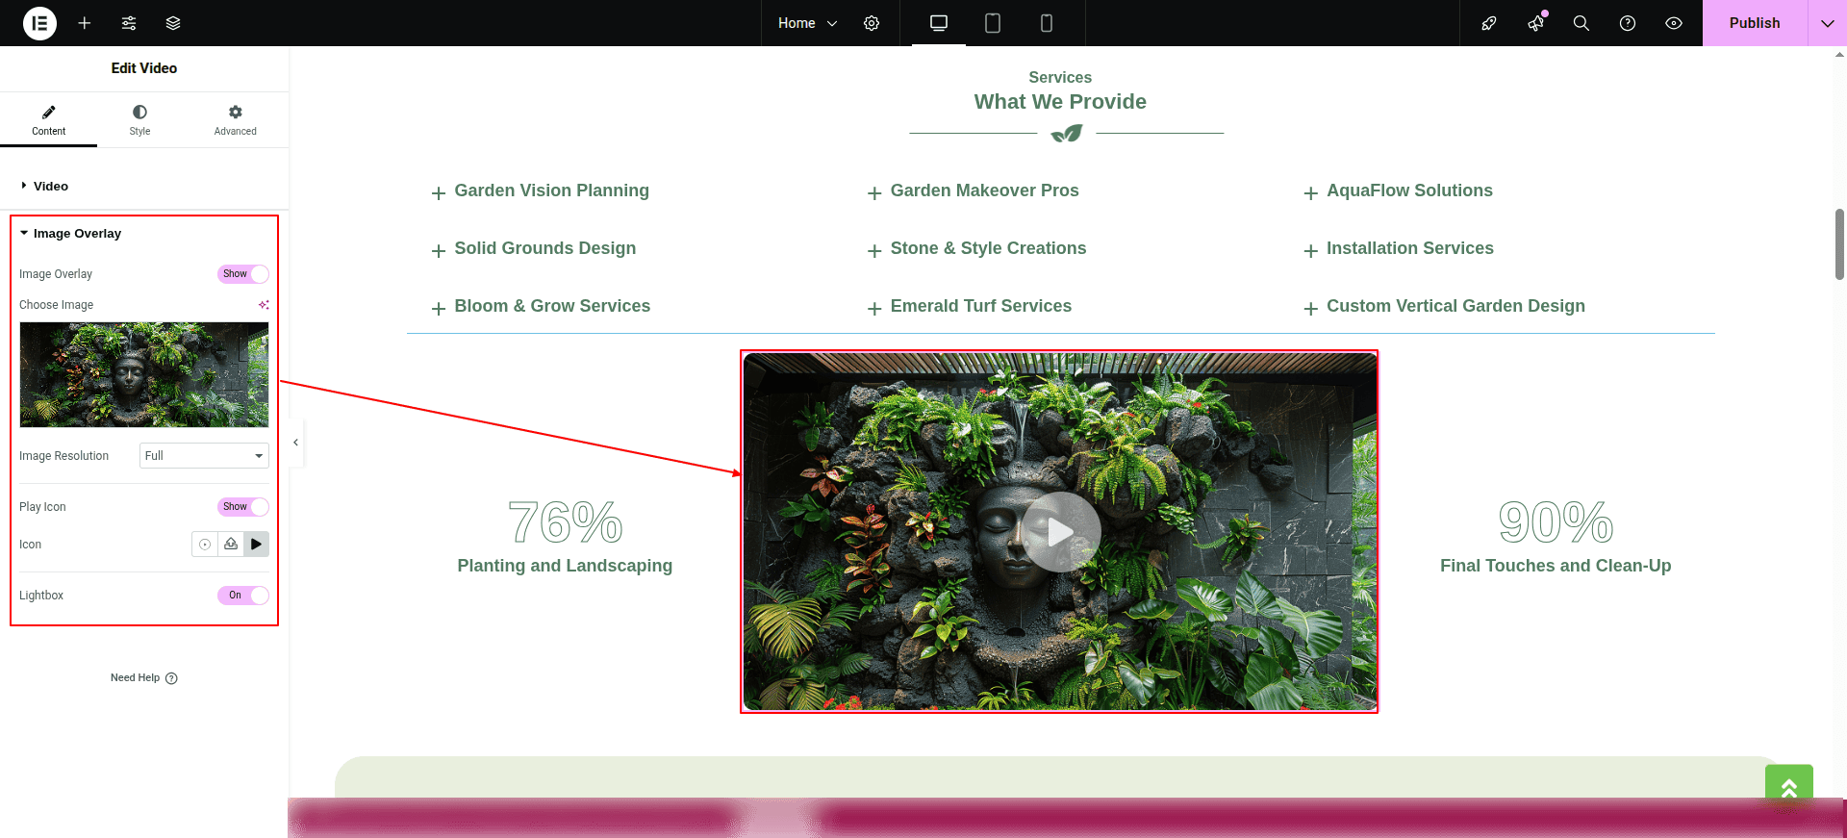The width and height of the screenshot is (1847, 838).
Task: Switch to tablet view icon
Action: tap(993, 23)
